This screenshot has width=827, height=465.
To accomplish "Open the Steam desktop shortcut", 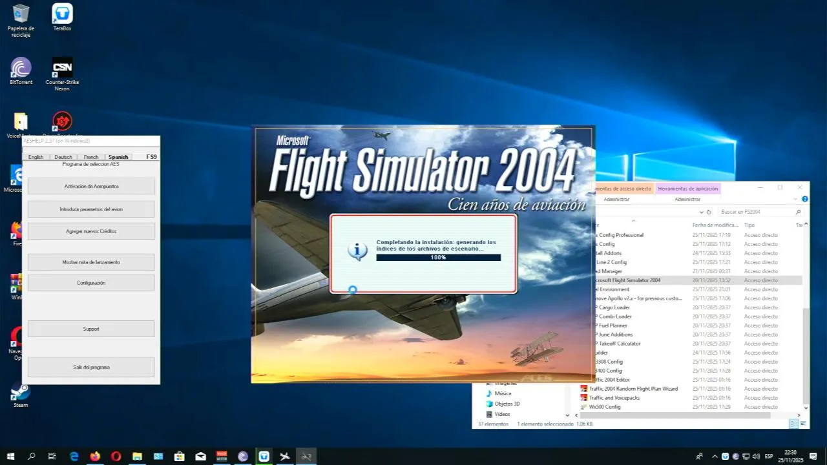I will pyautogui.click(x=21, y=395).
